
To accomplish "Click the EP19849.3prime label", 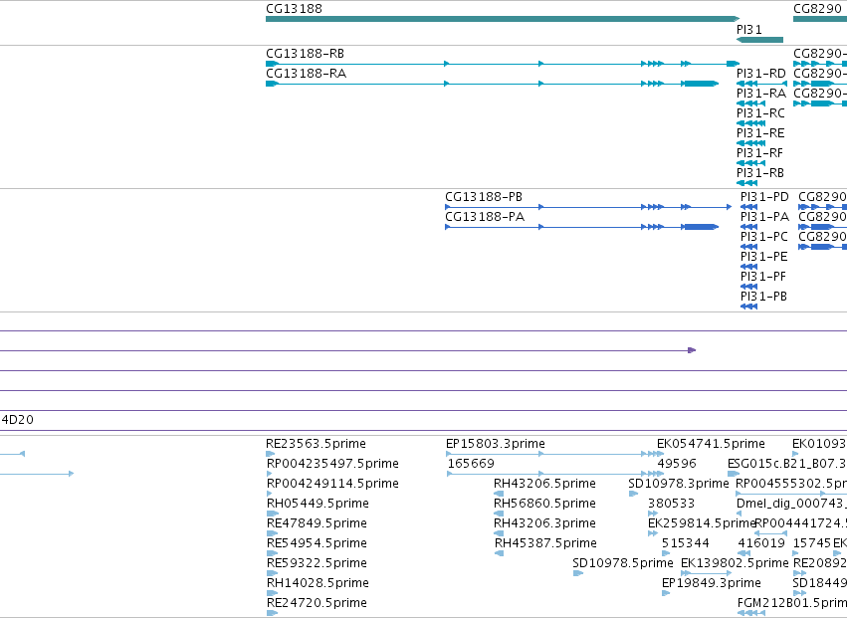I will click(712, 583).
